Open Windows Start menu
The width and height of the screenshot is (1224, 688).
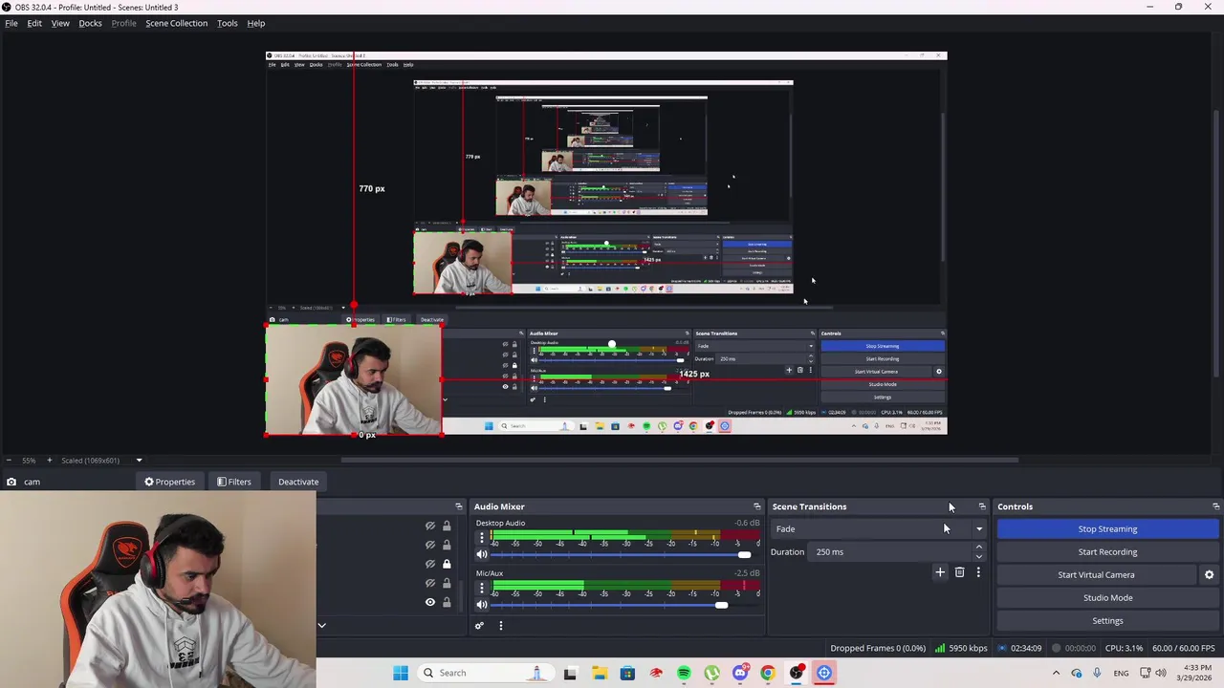click(401, 673)
